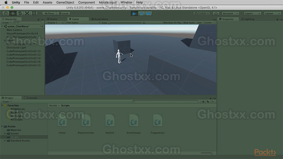Viewport: 283px width, 159px height.
Task: Collapse the scene_CharMove scene
Action: (x=2, y=26)
